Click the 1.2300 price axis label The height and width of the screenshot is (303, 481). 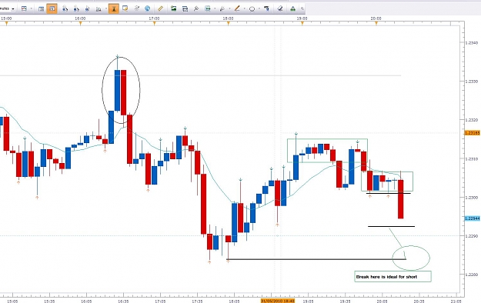click(472, 198)
